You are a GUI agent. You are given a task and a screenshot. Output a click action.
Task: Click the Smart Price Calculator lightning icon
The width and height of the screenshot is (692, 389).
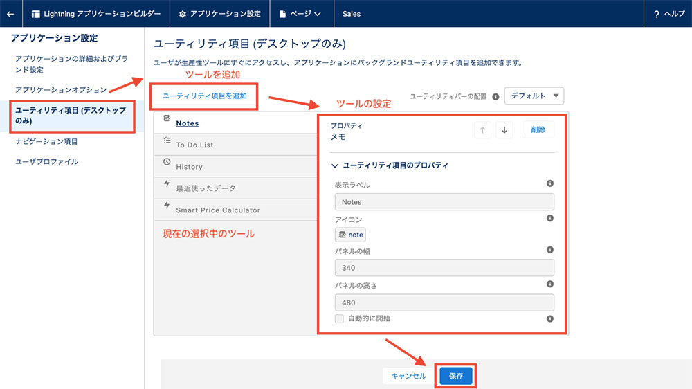tap(166, 205)
